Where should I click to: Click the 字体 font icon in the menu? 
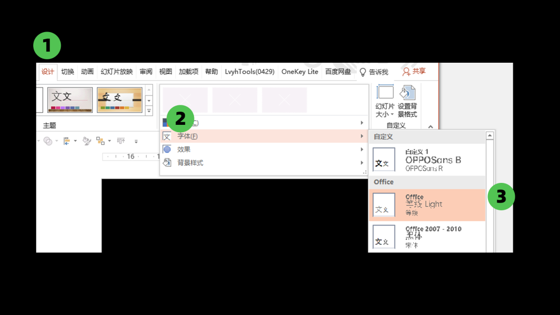(x=167, y=136)
